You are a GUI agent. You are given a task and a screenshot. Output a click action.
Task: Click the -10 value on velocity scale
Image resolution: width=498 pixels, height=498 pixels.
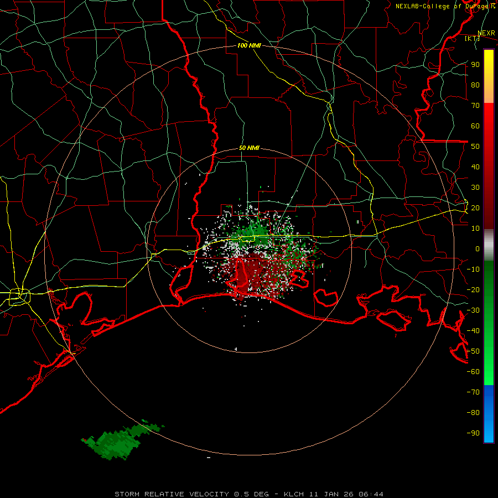pyautogui.click(x=473, y=269)
